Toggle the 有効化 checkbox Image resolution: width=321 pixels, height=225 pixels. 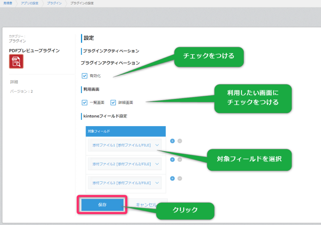(85, 76)
